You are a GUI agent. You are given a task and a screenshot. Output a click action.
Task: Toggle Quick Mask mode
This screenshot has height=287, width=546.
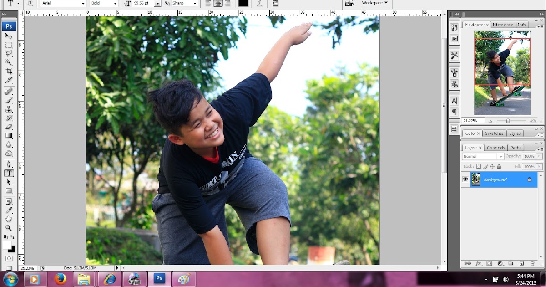[9, 258]
